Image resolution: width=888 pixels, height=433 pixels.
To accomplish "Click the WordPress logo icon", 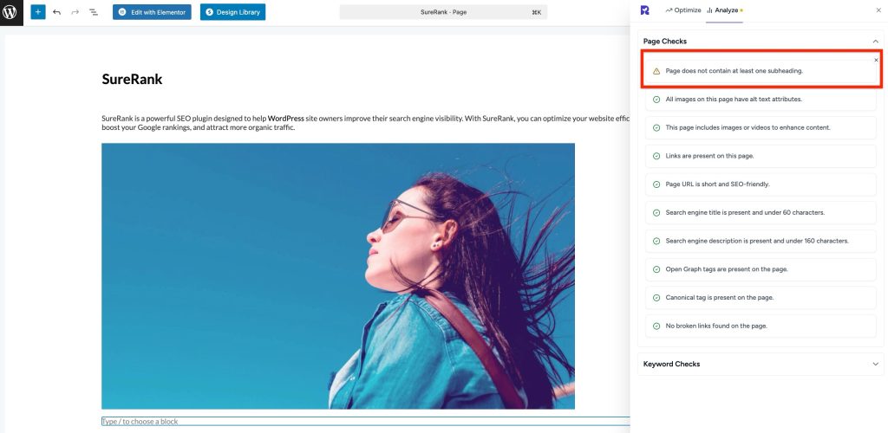I will (x=11, y=12).
